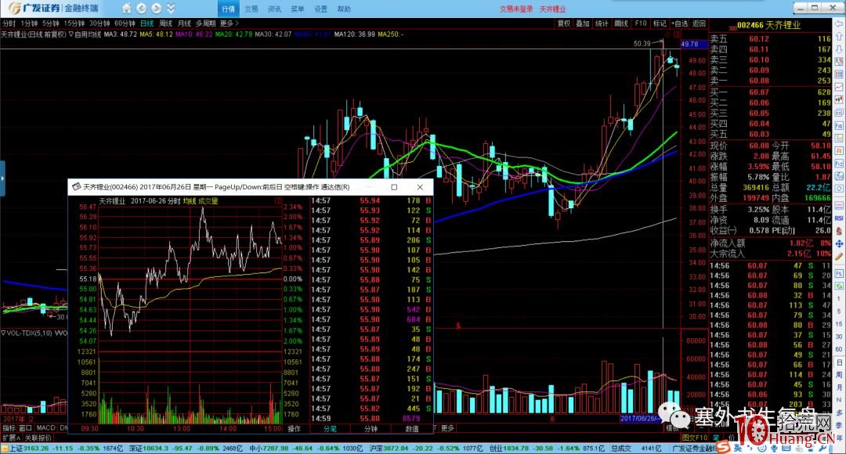Click the left arrow in right sidebar

click(839, 25)
